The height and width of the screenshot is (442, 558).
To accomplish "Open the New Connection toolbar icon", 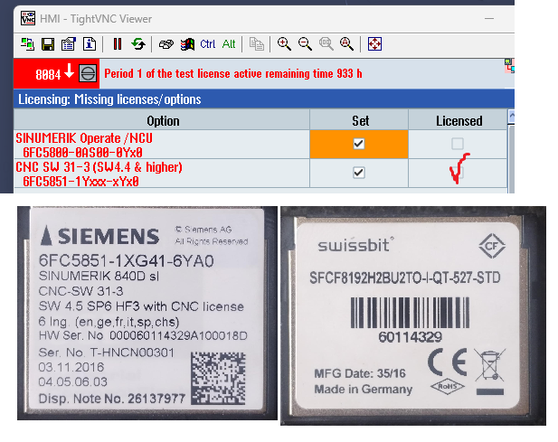I will 27,44.
